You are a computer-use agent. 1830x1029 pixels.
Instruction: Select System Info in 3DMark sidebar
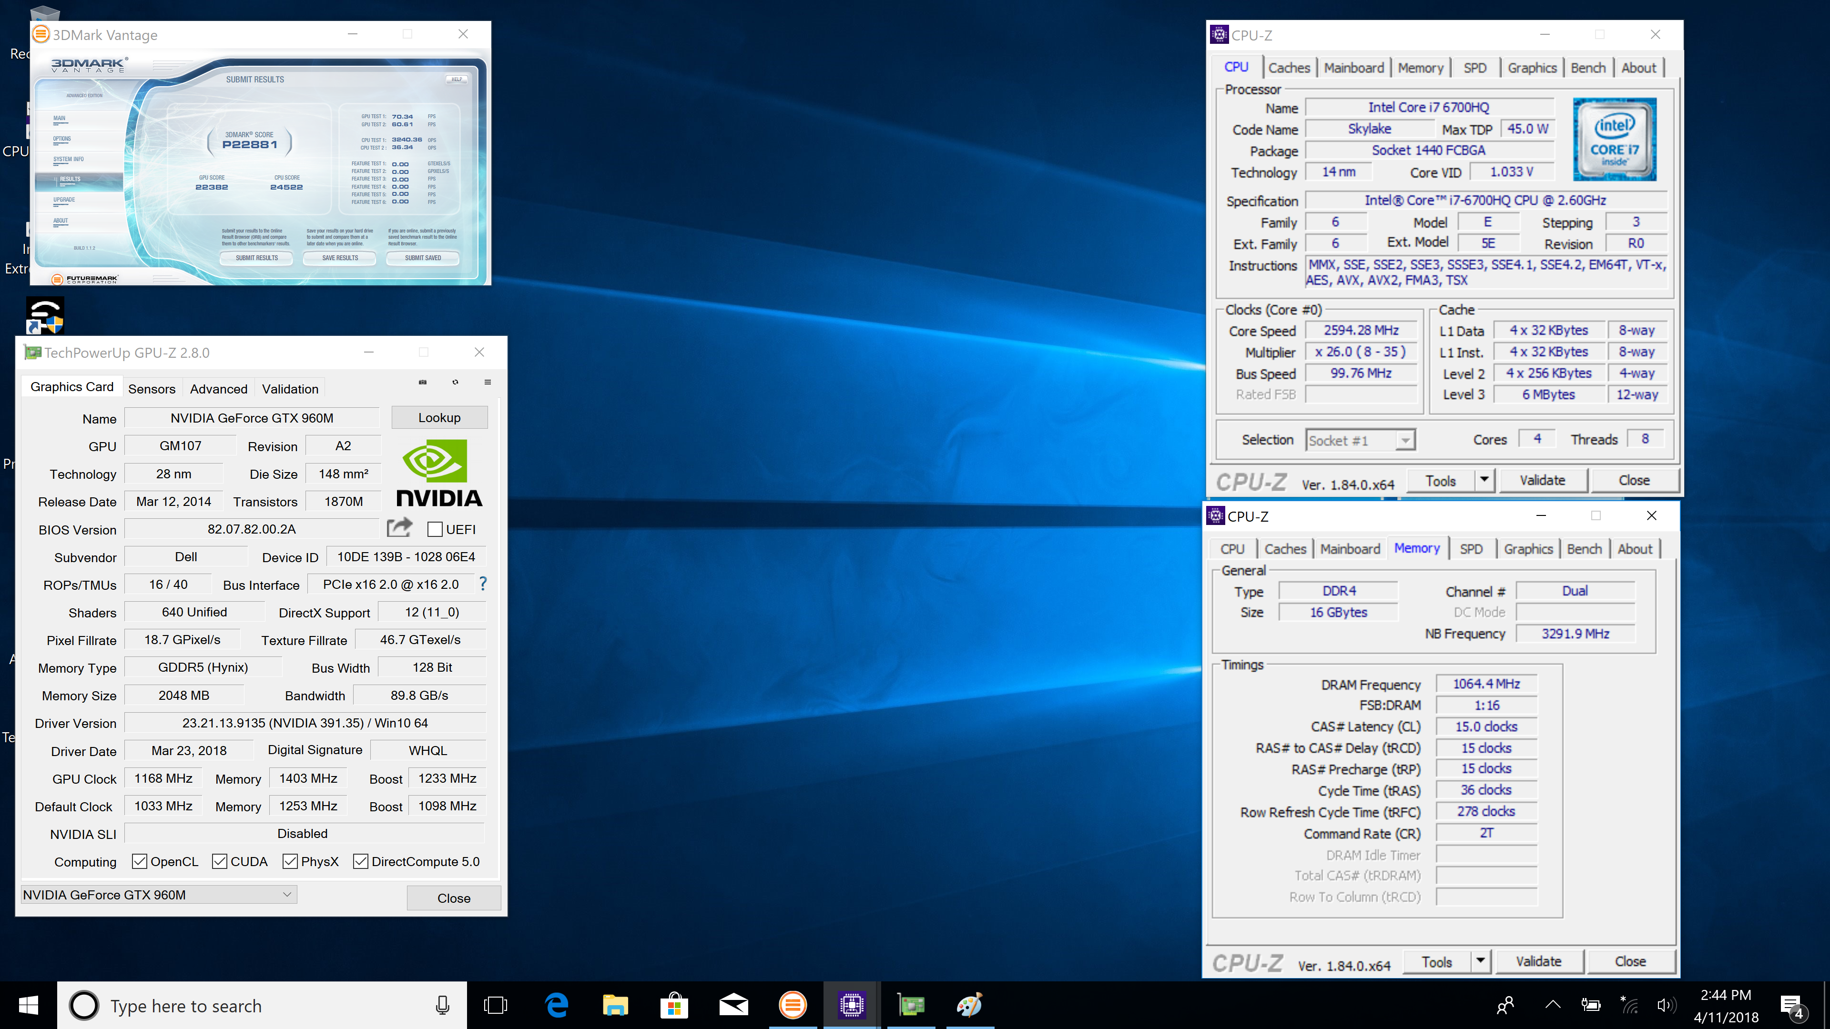[x=68, y=159]
